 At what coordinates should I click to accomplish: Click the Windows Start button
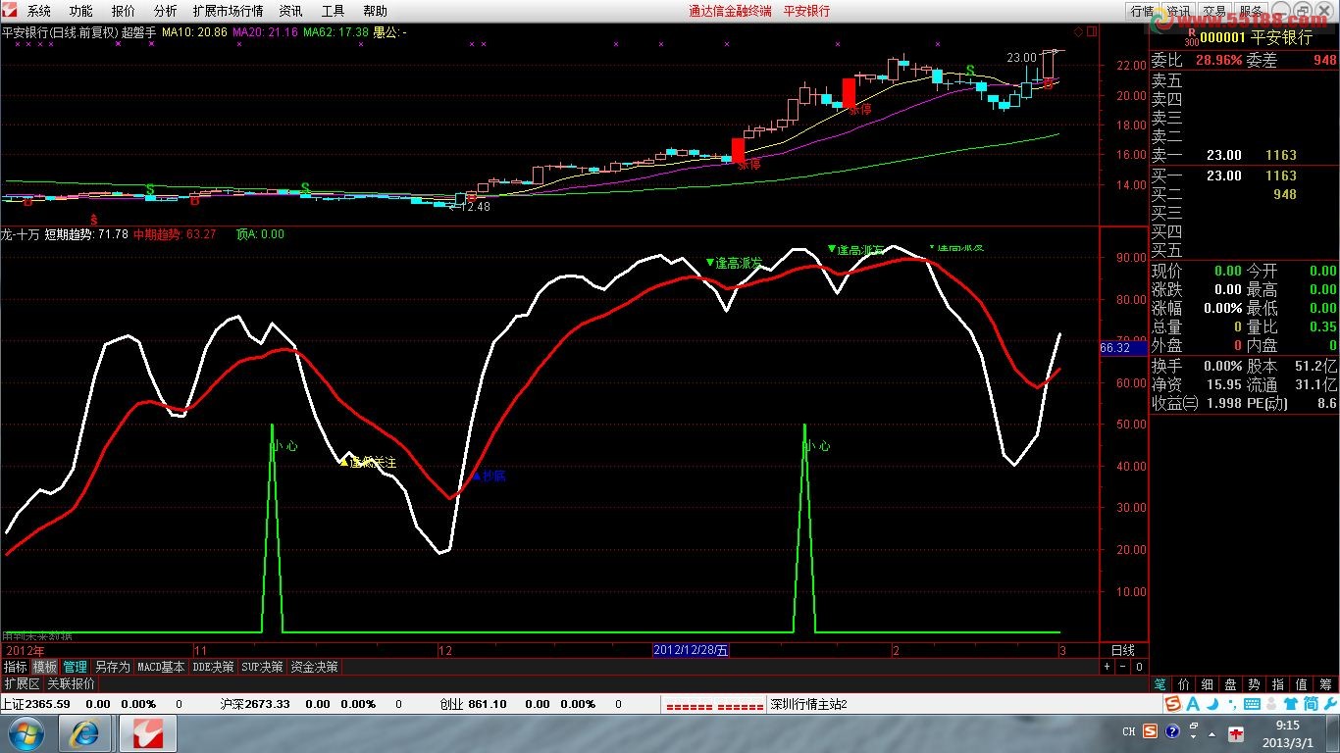(25, 732)
